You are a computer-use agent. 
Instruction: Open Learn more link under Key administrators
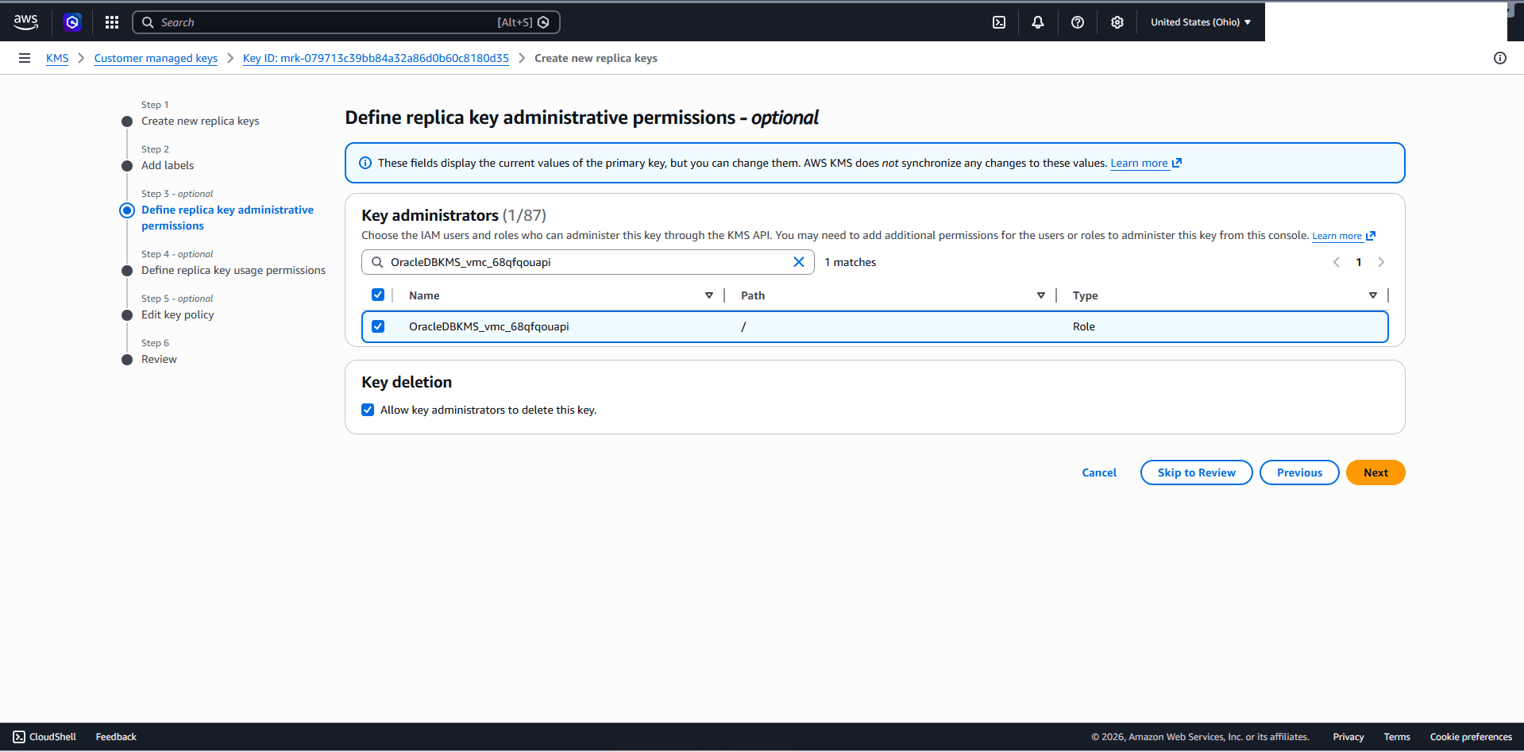pyautogui.click(x=1343, y=236)
